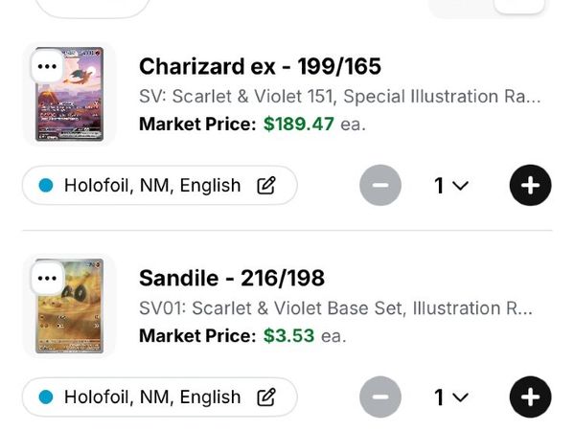The height and width of the screenshot is (431, 575).
Task: Tap the Charizard ex $189.47 market price
Action: [298, 124]
